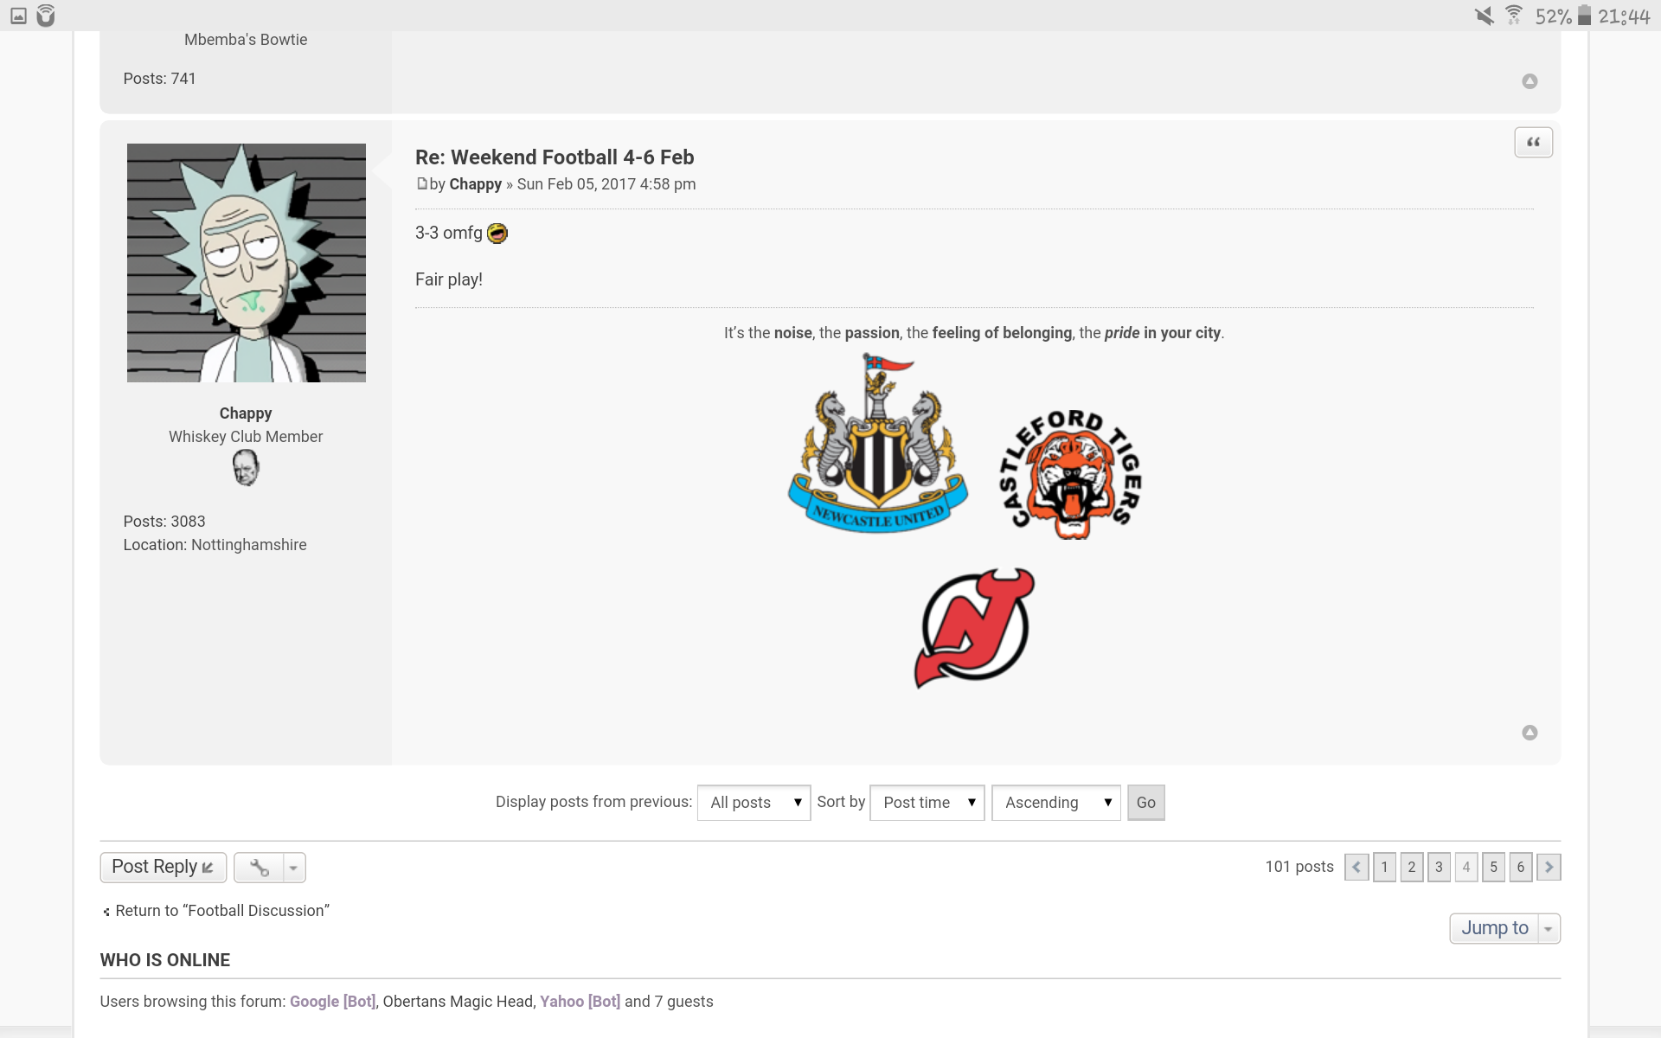The width and height of the screenshot is (1661, 1038).
Task: Click the New Jersey Devils logo
Action: tap(974, 628)
